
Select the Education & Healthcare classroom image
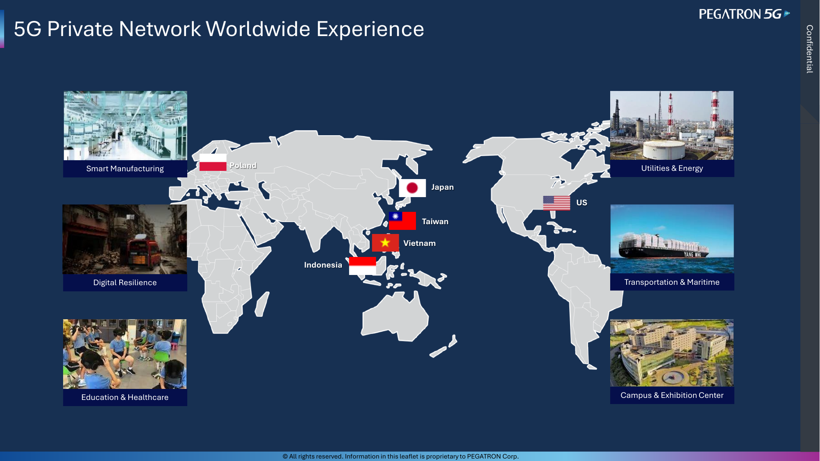click(125, 354)
